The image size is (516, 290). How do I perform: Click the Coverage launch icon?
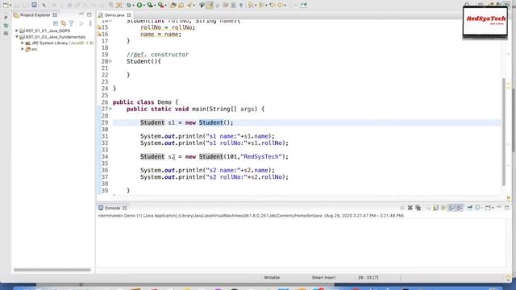pyautogui.click(x=150, y=5)
